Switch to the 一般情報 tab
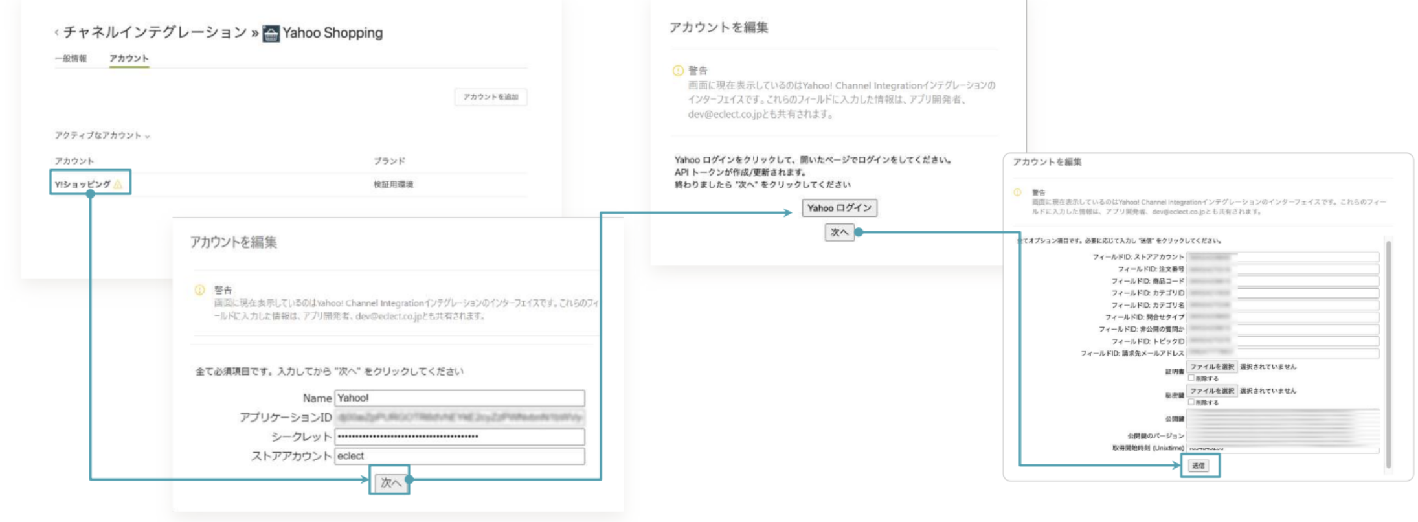 click(71, 58)
